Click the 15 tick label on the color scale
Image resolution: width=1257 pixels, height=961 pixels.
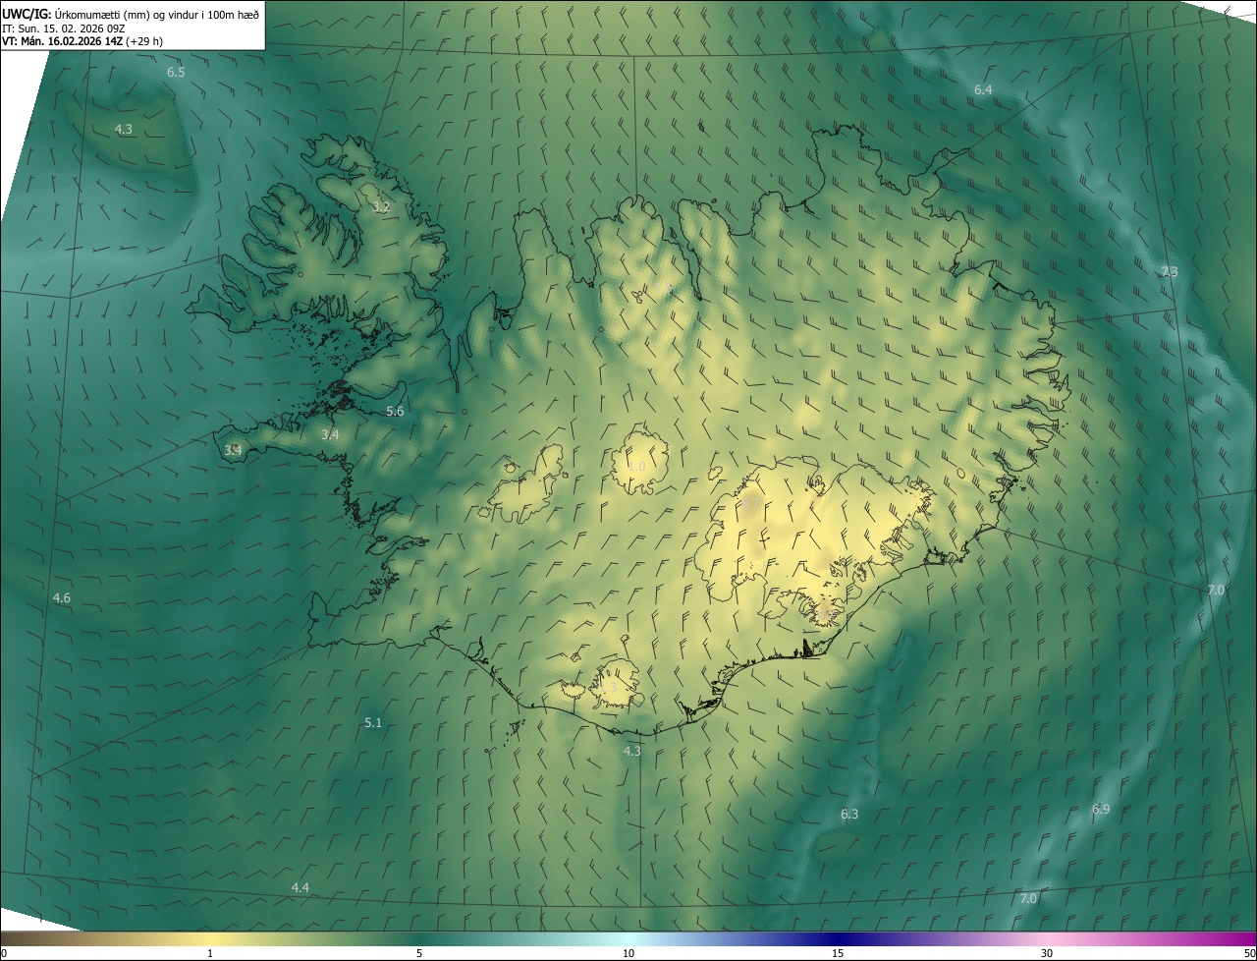(x=838, y=954)
